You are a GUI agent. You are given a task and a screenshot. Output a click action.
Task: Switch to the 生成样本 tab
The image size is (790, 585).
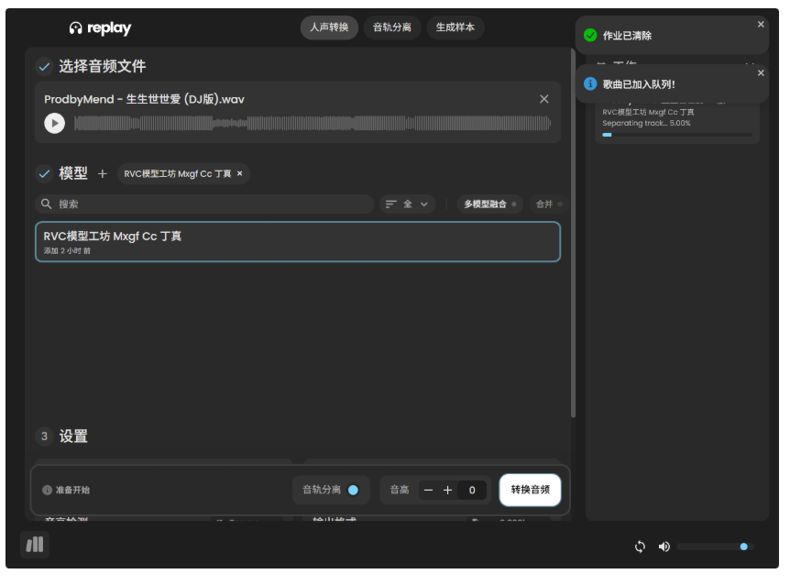[x=455, y=28]
